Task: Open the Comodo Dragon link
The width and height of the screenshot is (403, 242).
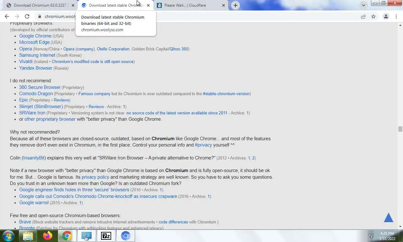Action: 36,94
